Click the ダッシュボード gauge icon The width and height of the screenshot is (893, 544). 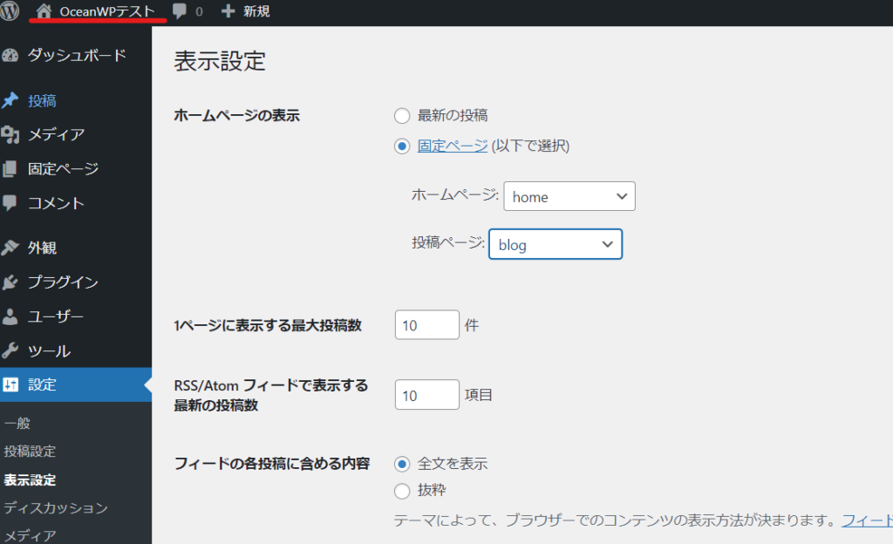[10, 55]
